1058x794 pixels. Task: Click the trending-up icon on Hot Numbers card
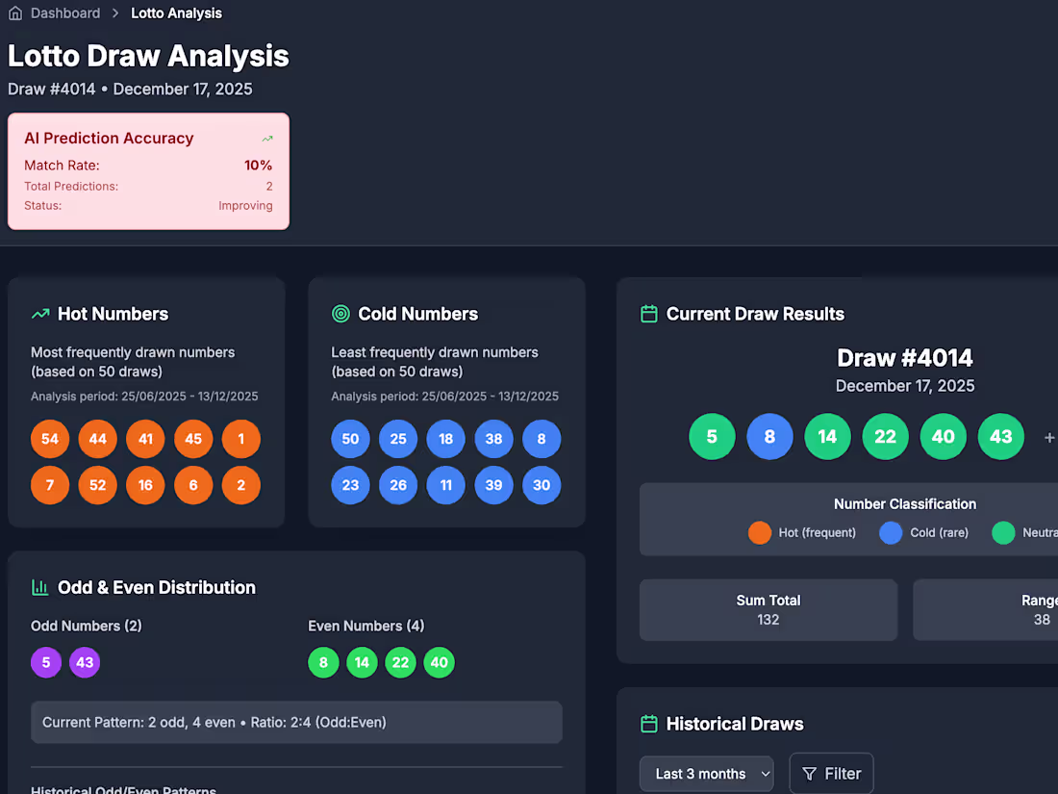38,314
